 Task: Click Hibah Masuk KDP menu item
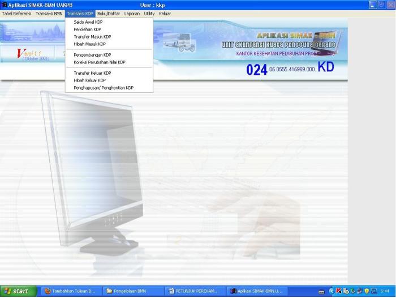tap(90, 44)
